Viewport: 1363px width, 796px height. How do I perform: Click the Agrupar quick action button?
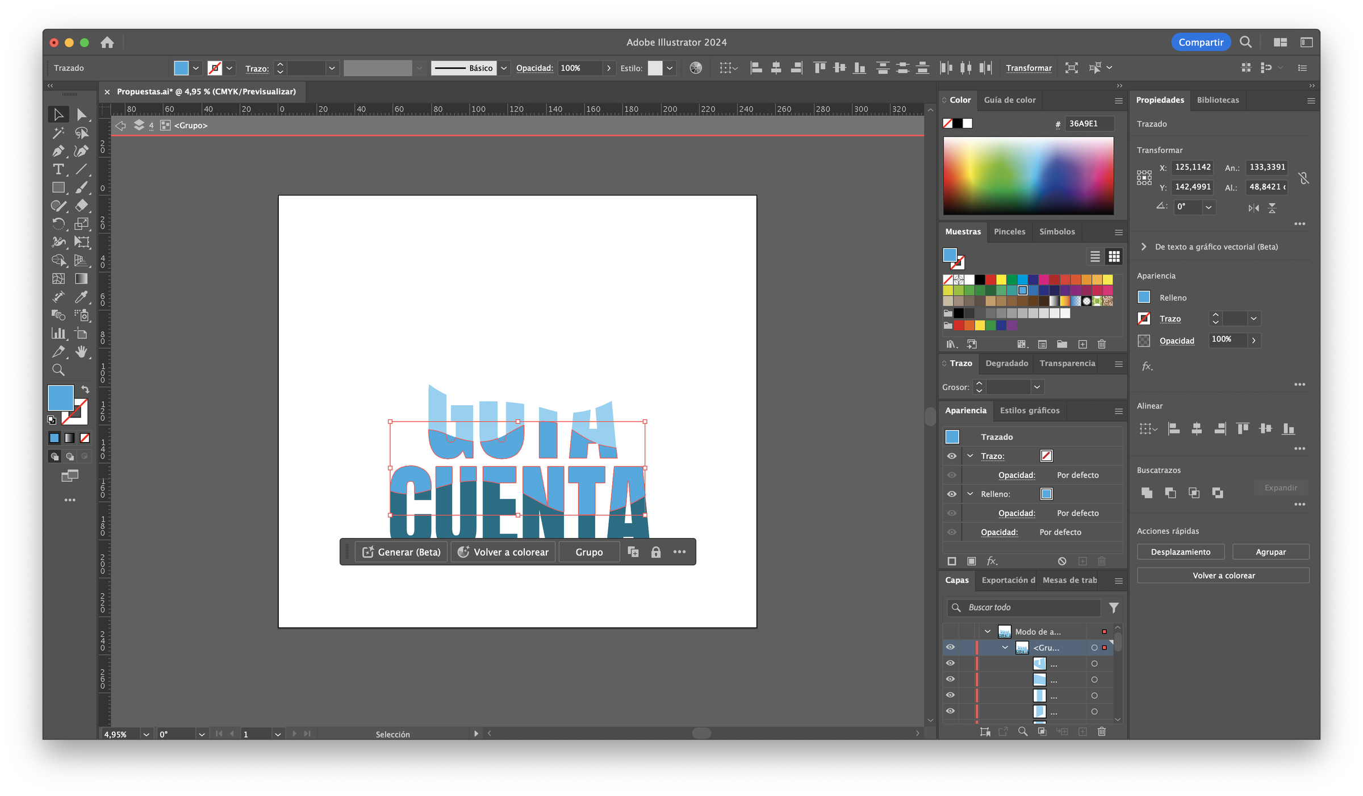pos(1271,552)
